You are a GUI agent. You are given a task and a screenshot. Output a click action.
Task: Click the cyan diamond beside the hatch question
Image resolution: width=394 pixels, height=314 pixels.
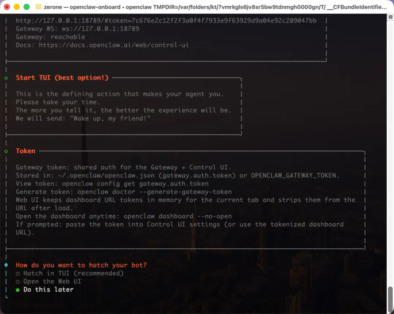pyautogui.click(x=6, y=265)
